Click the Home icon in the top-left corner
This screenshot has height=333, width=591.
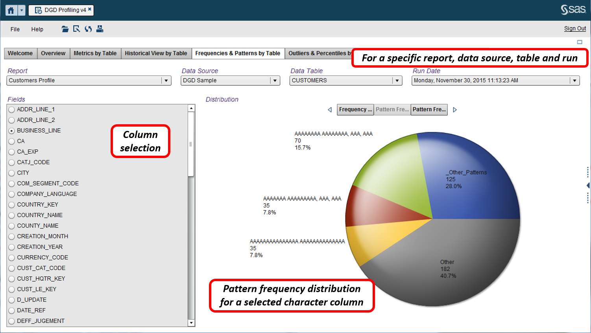[11, 10]
